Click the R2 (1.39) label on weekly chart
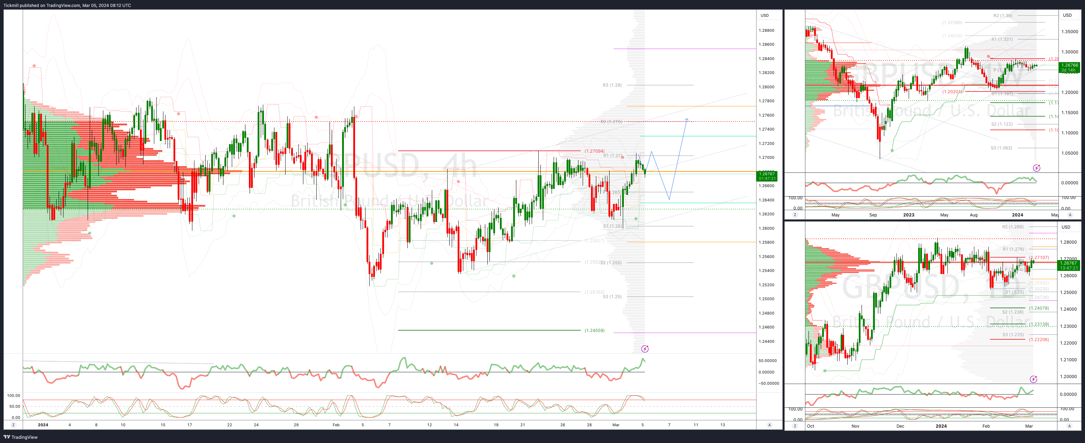Viewport: 1085px width, 443px height. pos(1003,16)
